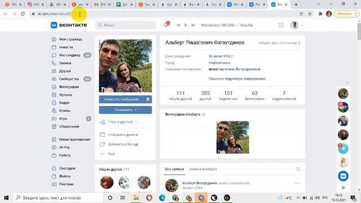The width and height of the screenshot is (361, 203).
Task: Open Объявления in the sidebar
Action: (65, 126)
